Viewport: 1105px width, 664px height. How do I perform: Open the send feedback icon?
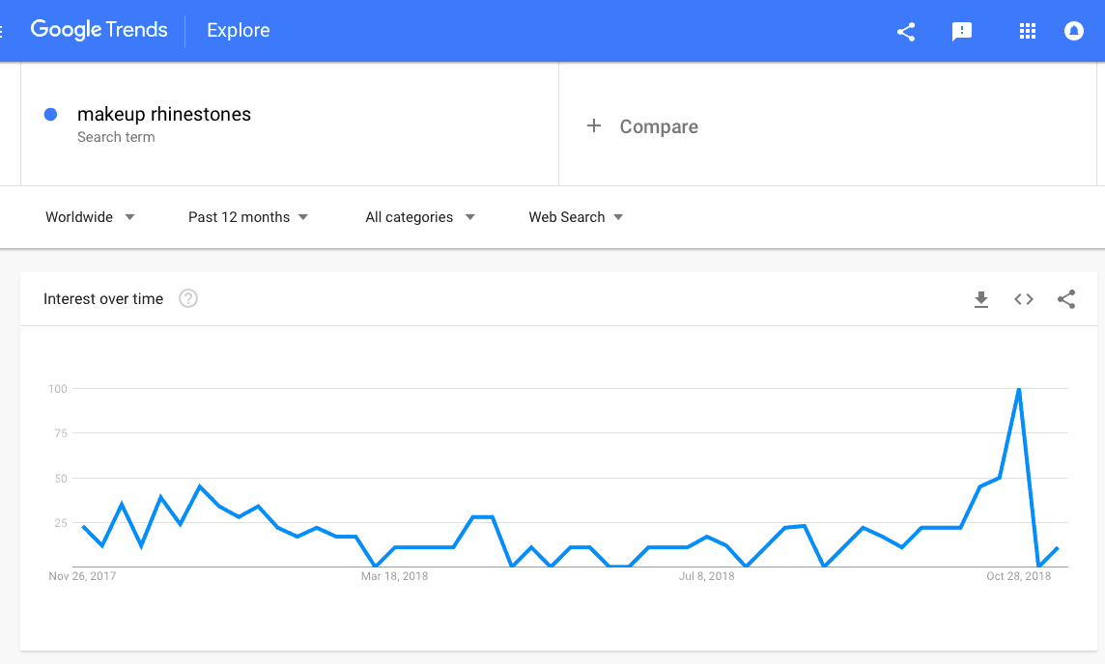[x=961, y=32]
